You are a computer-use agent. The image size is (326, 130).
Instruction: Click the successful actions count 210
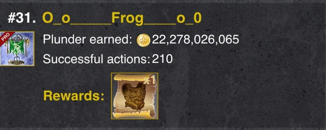(162, 59)
